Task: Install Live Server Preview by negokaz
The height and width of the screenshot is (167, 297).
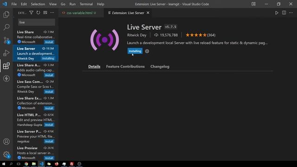Action: [x=49, y=141]
